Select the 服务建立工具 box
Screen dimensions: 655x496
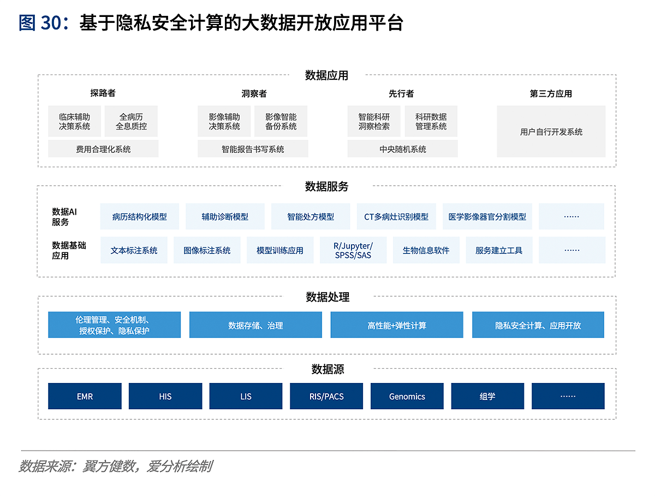(x=499, y=250)
